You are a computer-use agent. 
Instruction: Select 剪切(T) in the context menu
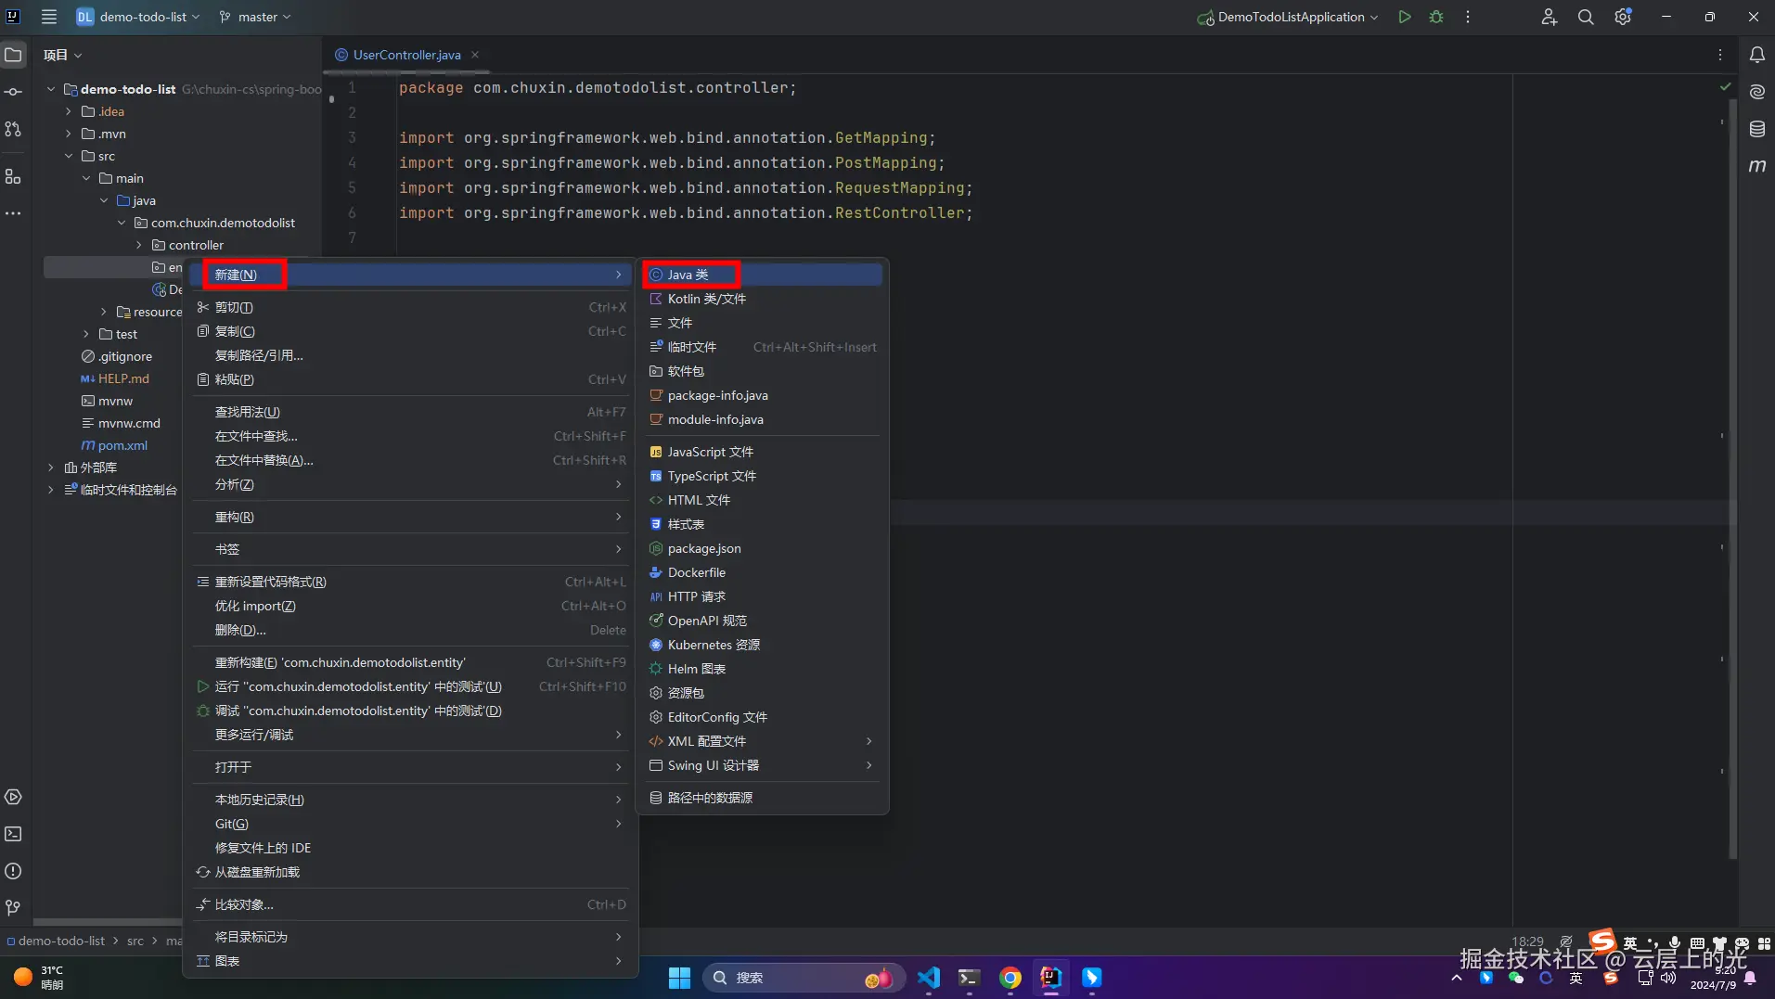(411, 307)
